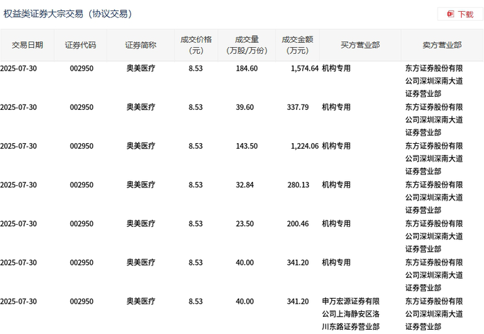The image size is (484, 334).
Task: Click the 成交量(万股/万份) column header
Action: pos(247,46)
